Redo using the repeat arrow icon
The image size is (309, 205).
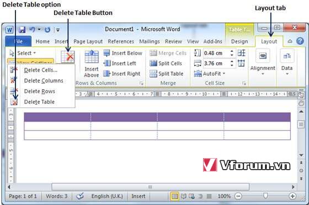[x=47, y=30]
